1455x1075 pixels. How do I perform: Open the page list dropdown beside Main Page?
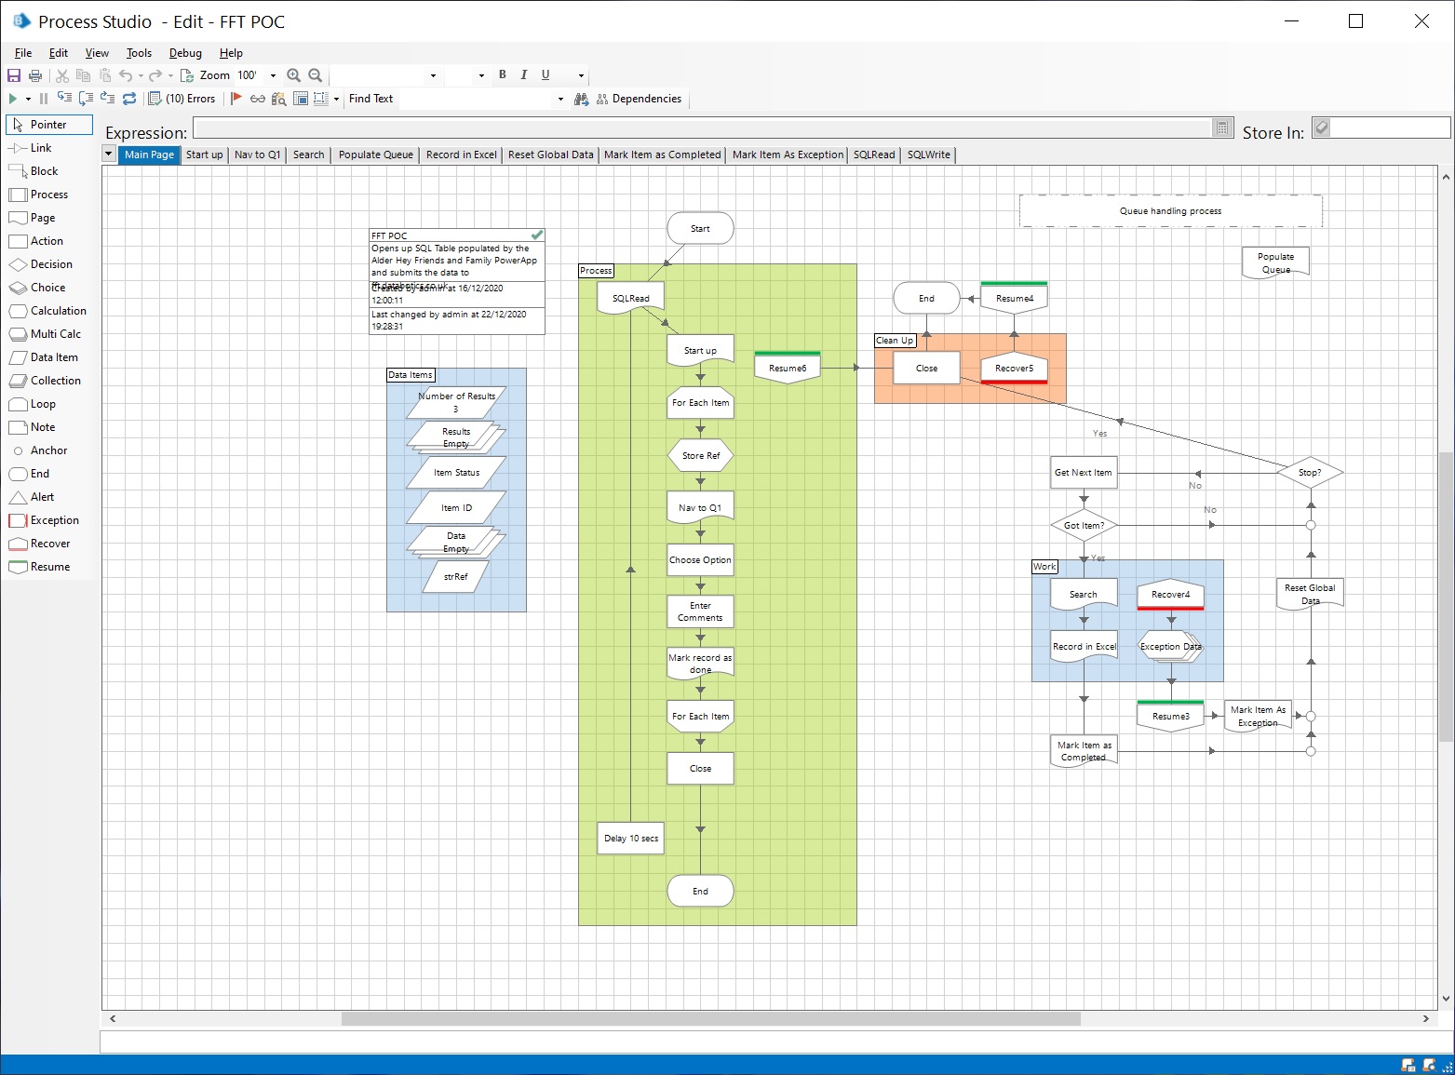coord(109,155)
